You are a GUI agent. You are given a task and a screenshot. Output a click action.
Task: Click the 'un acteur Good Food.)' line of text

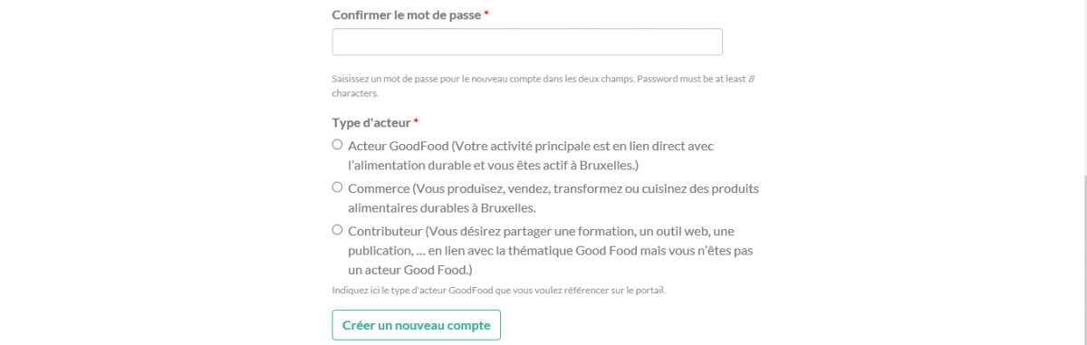(410, 270)
